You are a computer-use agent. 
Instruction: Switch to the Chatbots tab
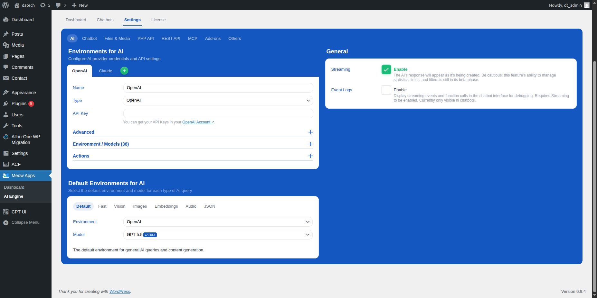[105, 20]
